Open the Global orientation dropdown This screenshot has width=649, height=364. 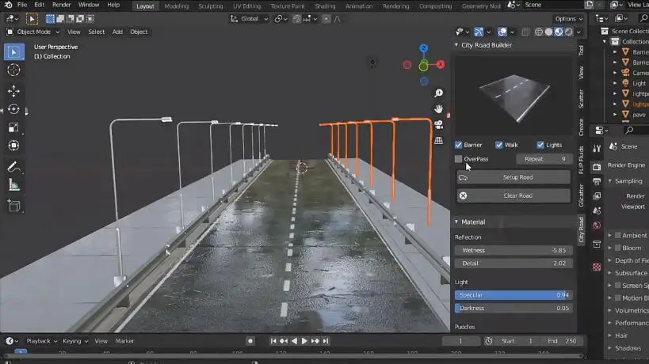(250, 19)
